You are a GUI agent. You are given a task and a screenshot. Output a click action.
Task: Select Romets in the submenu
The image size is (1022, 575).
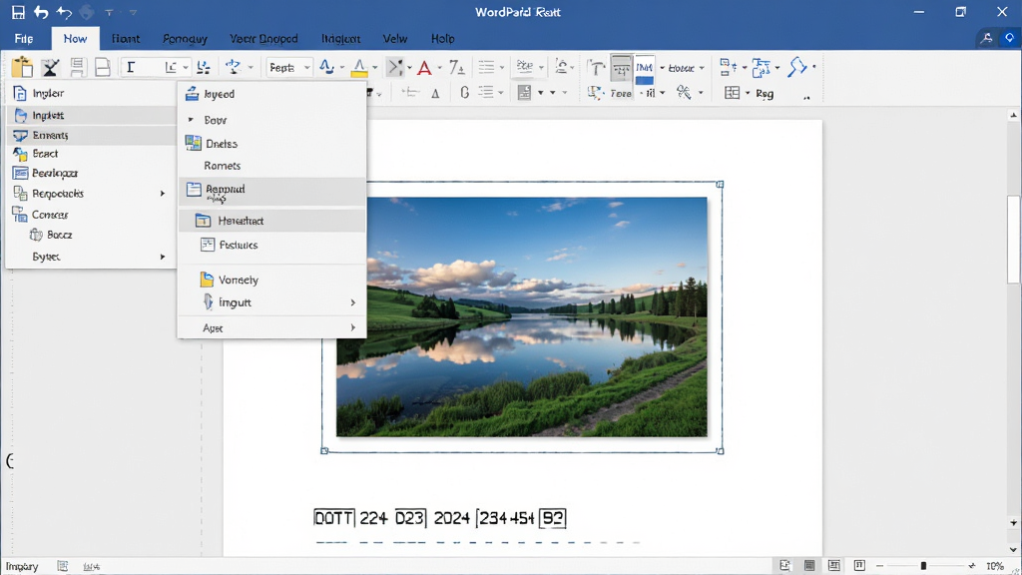[272, 166]
